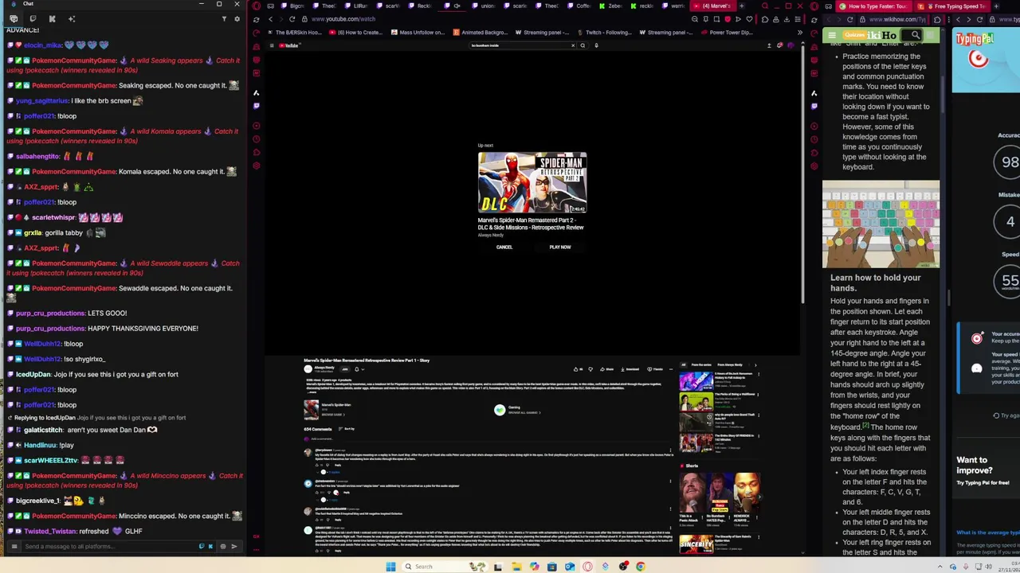Screen dimensions: 1020x573
Task: Open notification bell dropdown for channel
Action: tap(359, 369)
